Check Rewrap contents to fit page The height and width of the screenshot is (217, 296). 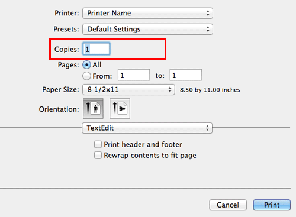tap(98, 156)
